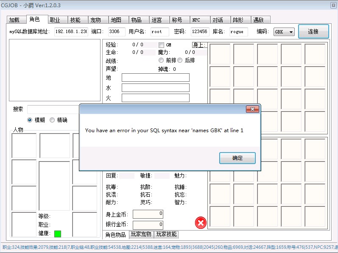Click the first equipment slot top-left
This screenshot has height=253, width=338.
(220, 54)
